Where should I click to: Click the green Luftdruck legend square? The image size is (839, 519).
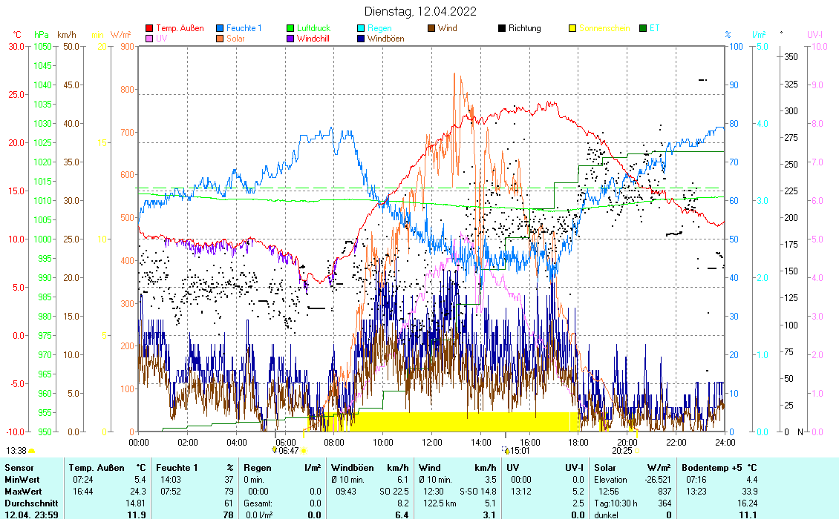[290, 28]
